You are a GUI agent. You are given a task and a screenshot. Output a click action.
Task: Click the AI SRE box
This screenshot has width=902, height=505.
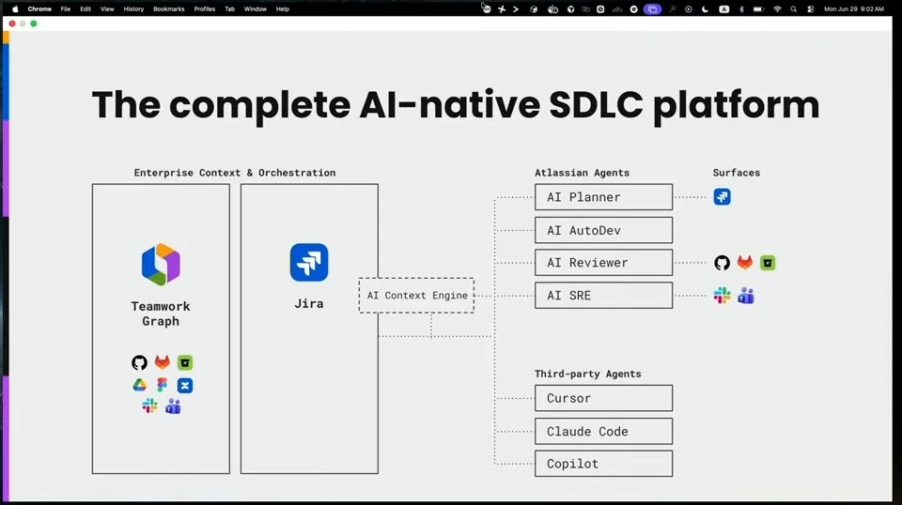tap(603, 296)
